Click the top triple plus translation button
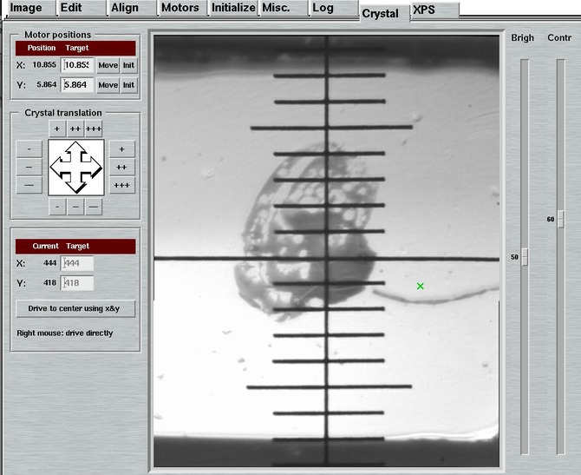 coord(94,129)
